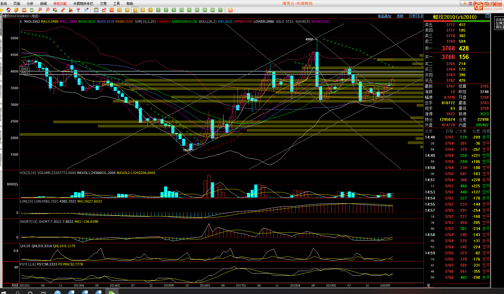Switch to weekly 周 period
Viewport: 504px width, 294px height.
coord(127,10)
